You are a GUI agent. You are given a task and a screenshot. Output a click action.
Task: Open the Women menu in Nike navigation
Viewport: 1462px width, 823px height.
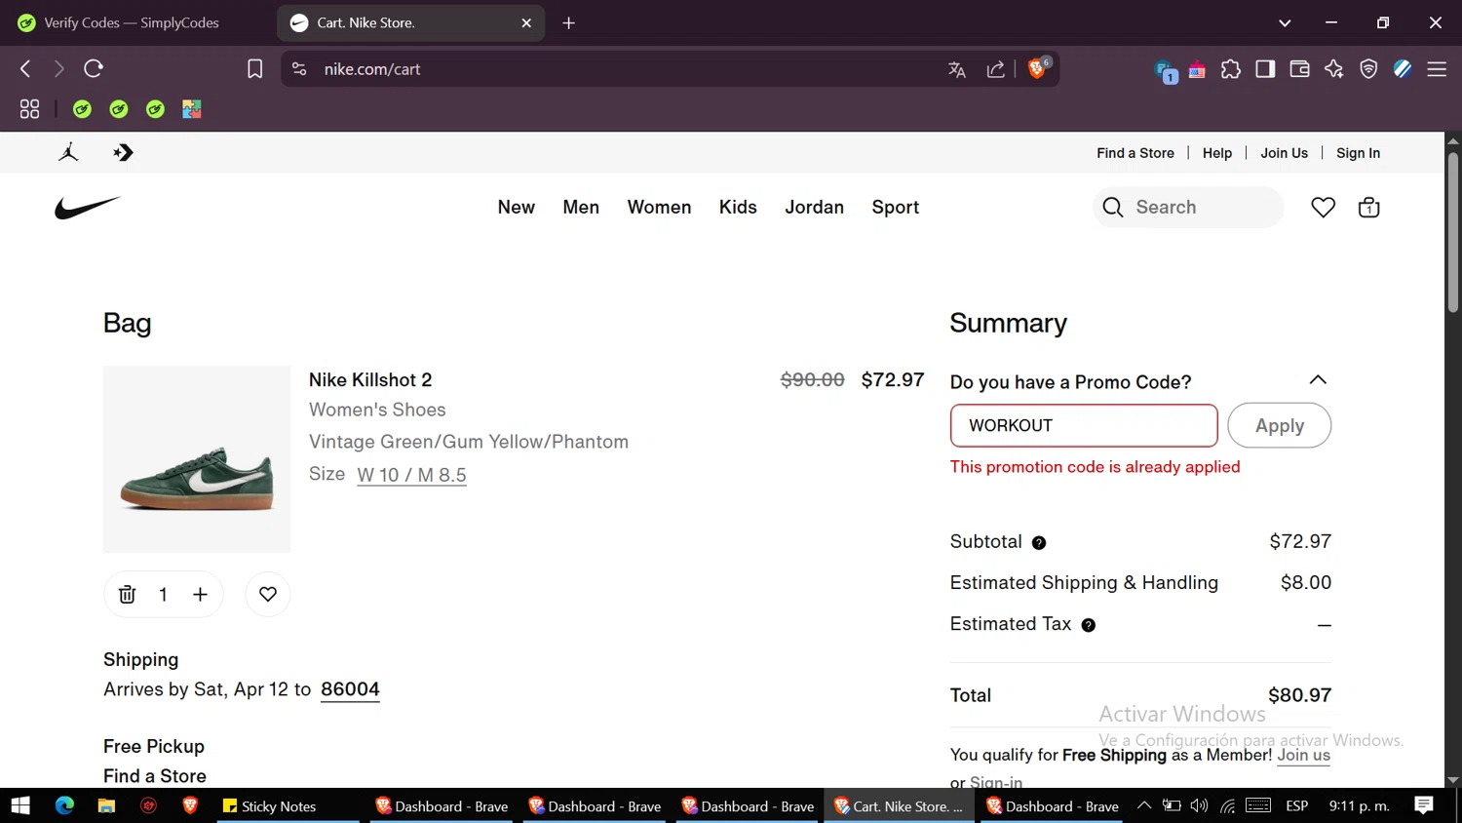click(x=660, y=208)
